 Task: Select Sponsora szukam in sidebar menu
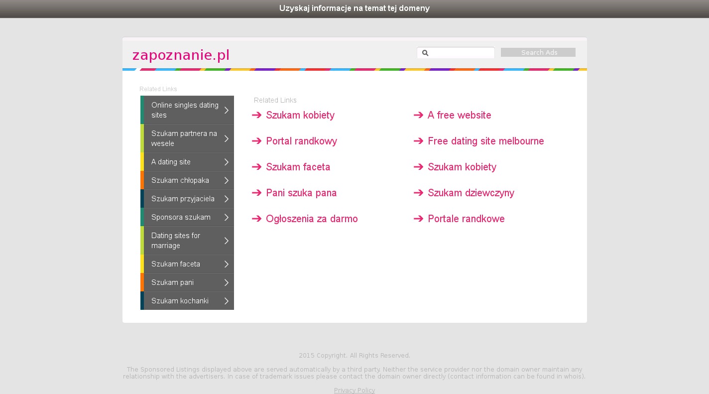pos(181,217)
